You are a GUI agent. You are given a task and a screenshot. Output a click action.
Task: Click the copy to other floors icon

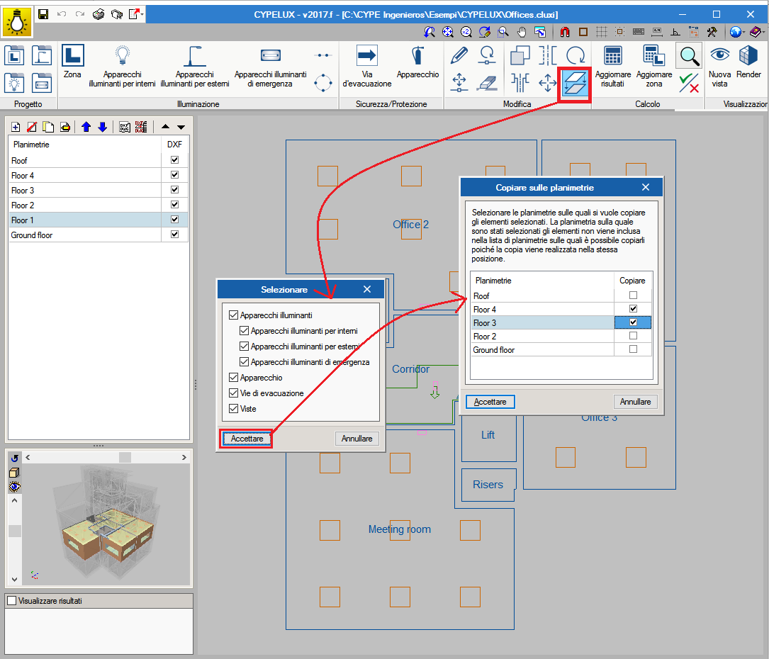coord(575,84)
